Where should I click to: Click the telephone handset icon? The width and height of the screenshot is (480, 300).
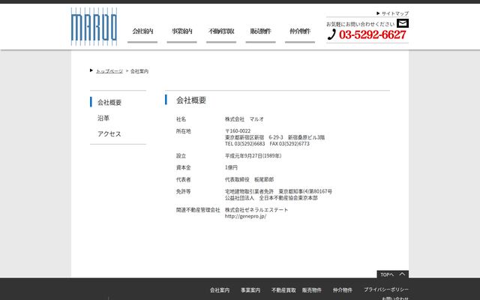[331, 34]
